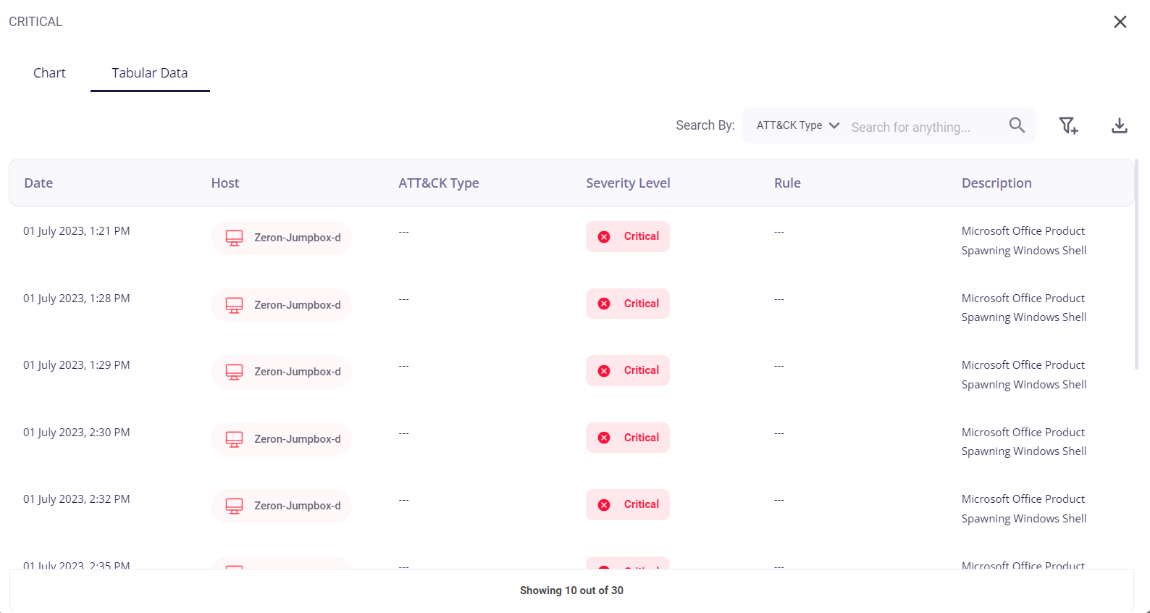The image size is (1150, 613).
Task: Open the add filter funnel icon
Action: coord(1068,125)
